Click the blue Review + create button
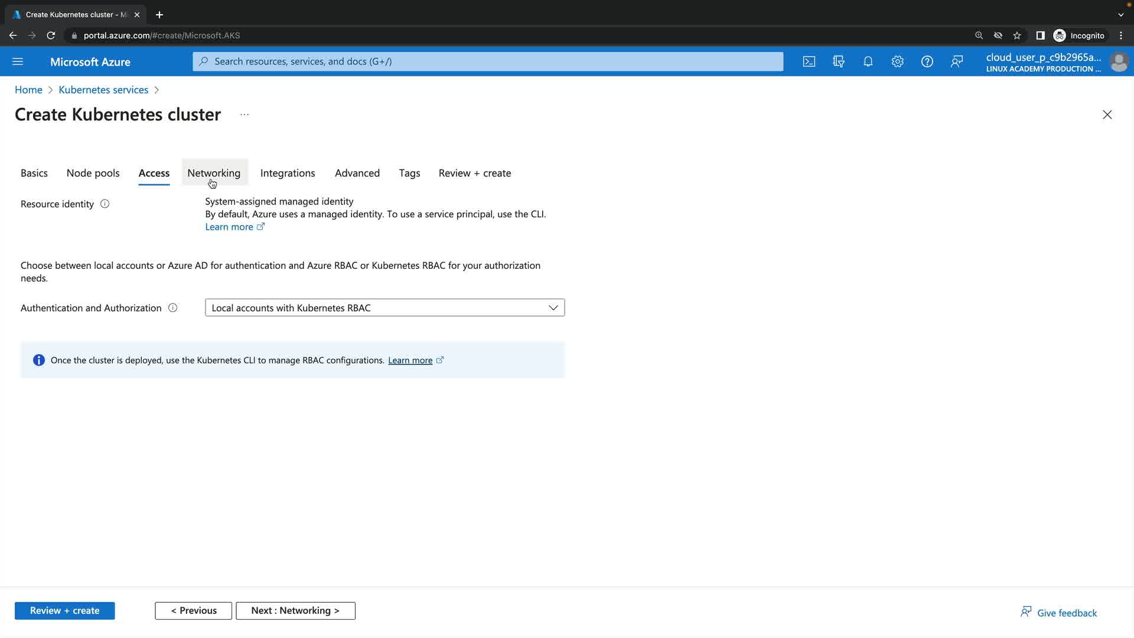 [x=64, y=611]
